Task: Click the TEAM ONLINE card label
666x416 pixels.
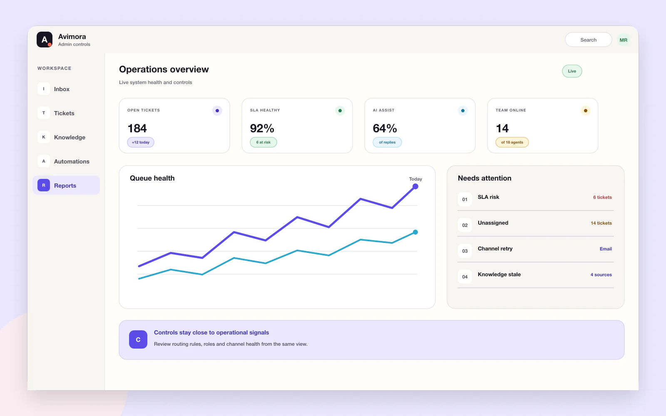Action: coord(511,110)
